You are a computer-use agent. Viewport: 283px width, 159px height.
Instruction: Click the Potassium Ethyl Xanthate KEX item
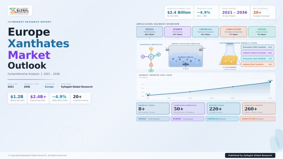click(257, 47)
